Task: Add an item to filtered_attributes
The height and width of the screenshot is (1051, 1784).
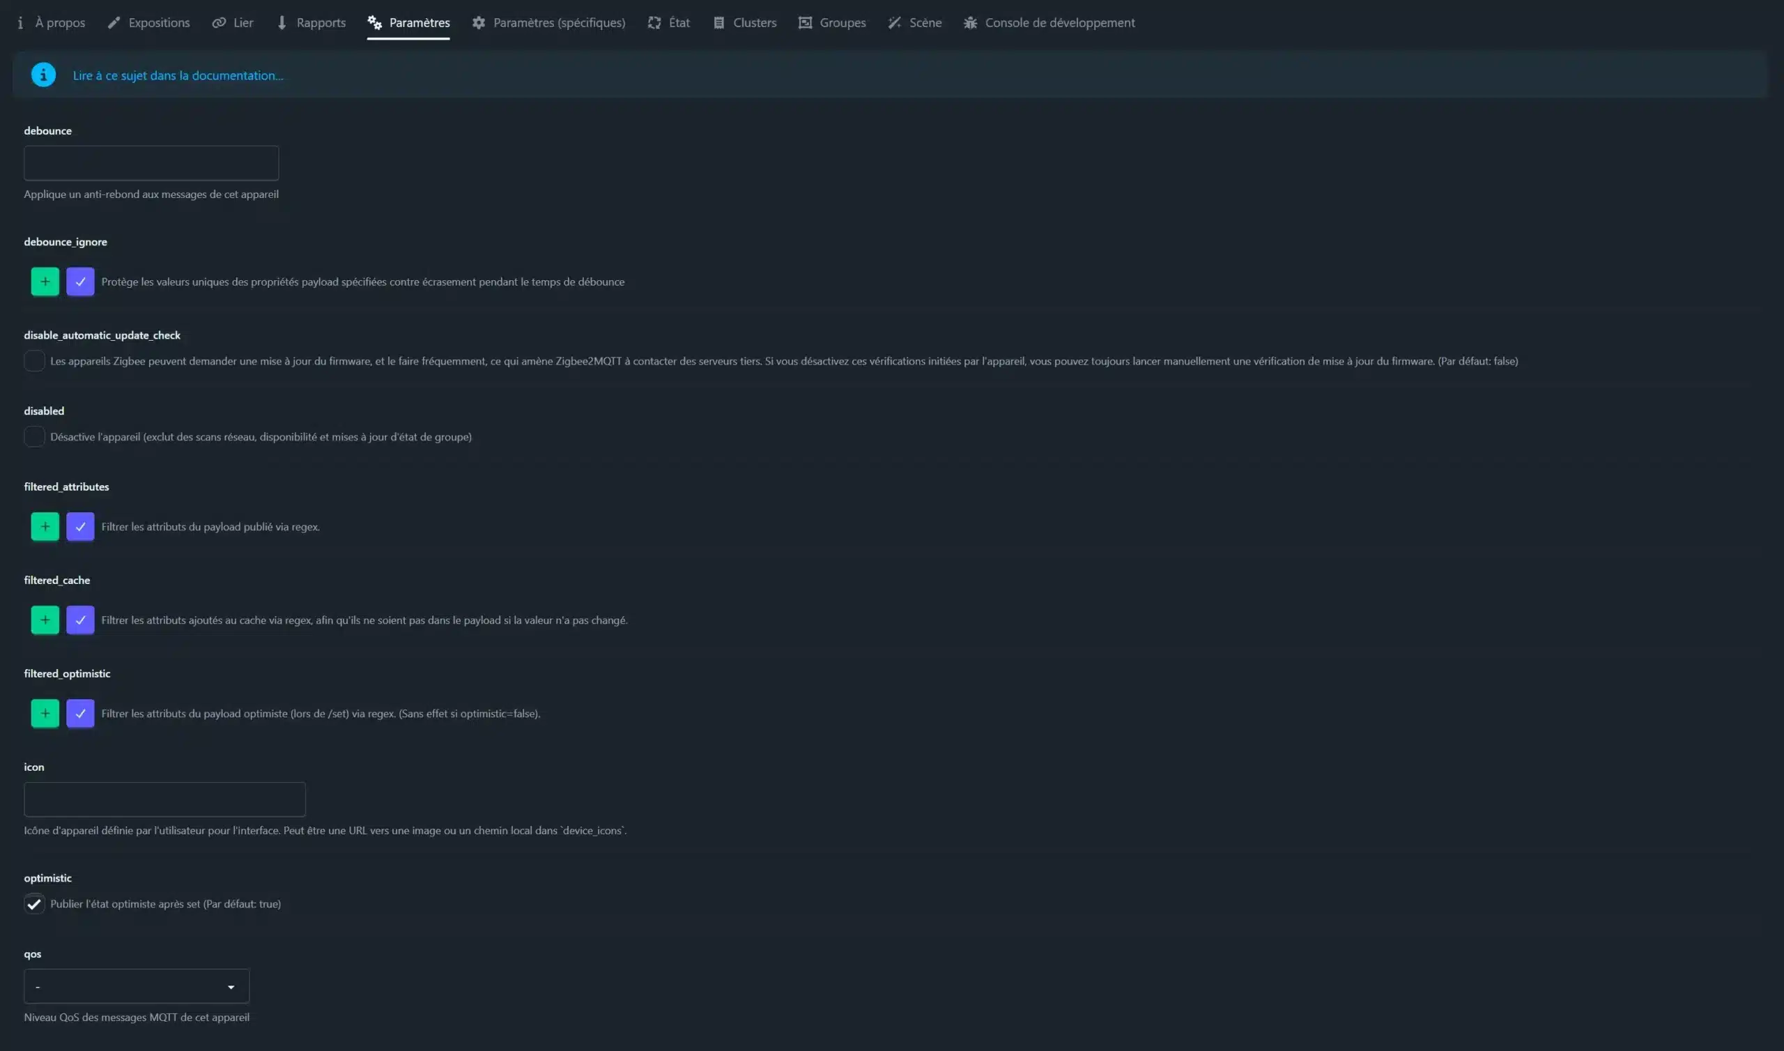Action: (45, 527)
